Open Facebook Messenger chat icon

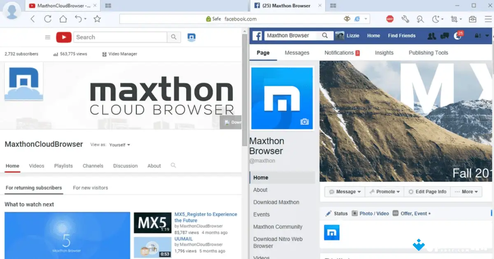[x=444, y=36]
